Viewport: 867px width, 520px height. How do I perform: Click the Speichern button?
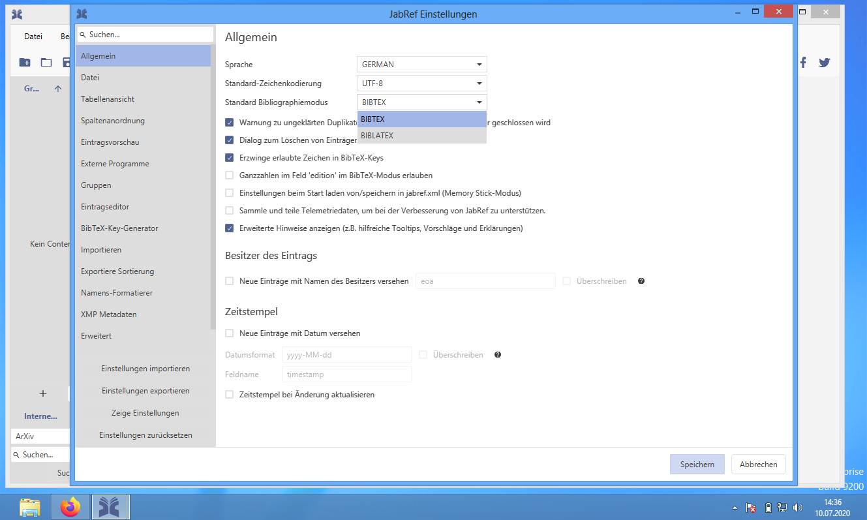(697, 465)
